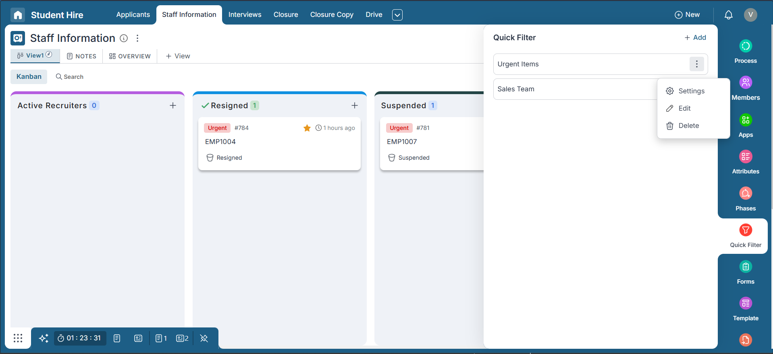
Task: Add a new View
Action: [178, 56]
